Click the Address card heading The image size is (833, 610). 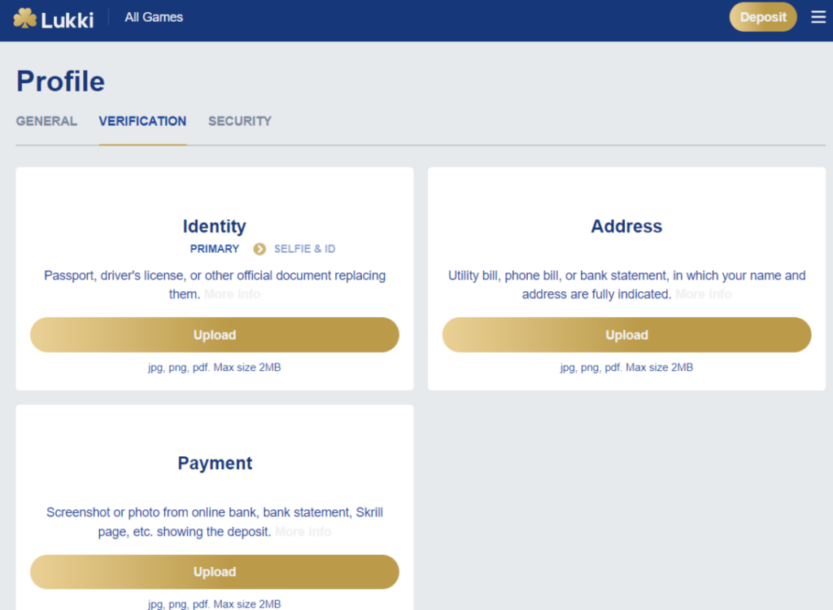pyautogui.click(x=626, y=226)
